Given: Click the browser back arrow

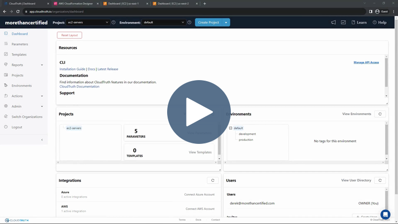Looking at the screenshot, I should [4, 11].
